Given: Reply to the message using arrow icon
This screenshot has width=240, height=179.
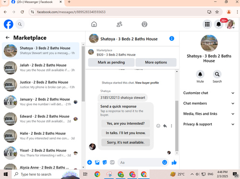Looking at the screenshot, I should (165, 126).
